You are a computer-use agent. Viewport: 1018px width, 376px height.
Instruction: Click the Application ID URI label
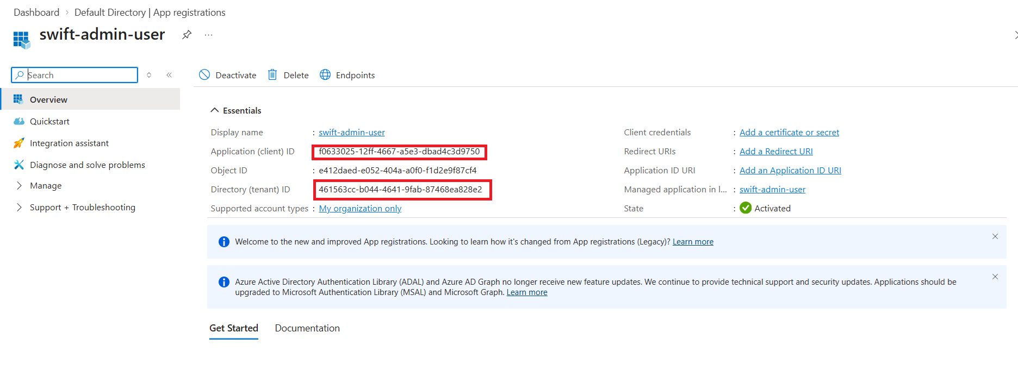(x=659, y=170)
